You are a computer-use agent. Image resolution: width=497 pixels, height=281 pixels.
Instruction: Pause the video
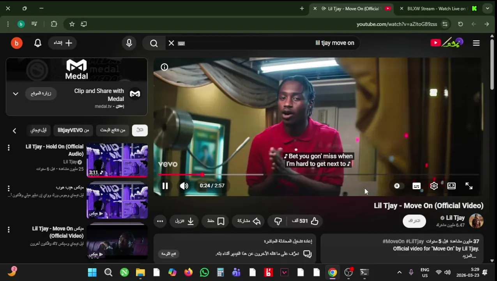[165, 186]
